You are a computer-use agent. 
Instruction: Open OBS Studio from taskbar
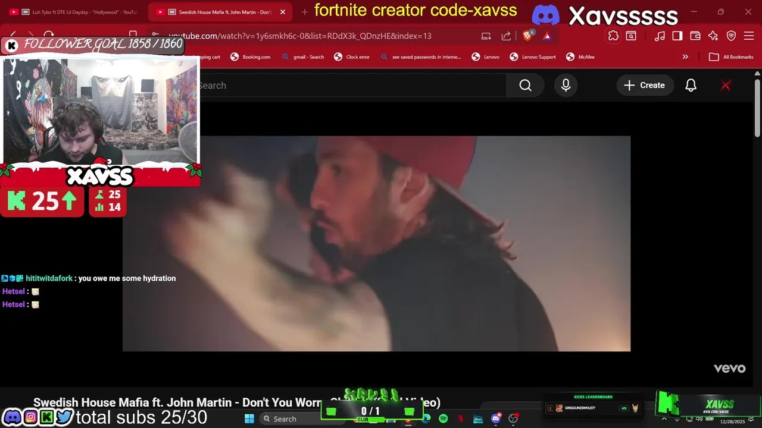(513, 418)
